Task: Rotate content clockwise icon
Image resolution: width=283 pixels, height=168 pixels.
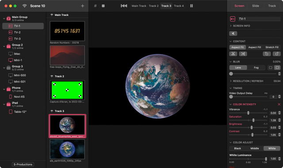Action: point(276,54)
